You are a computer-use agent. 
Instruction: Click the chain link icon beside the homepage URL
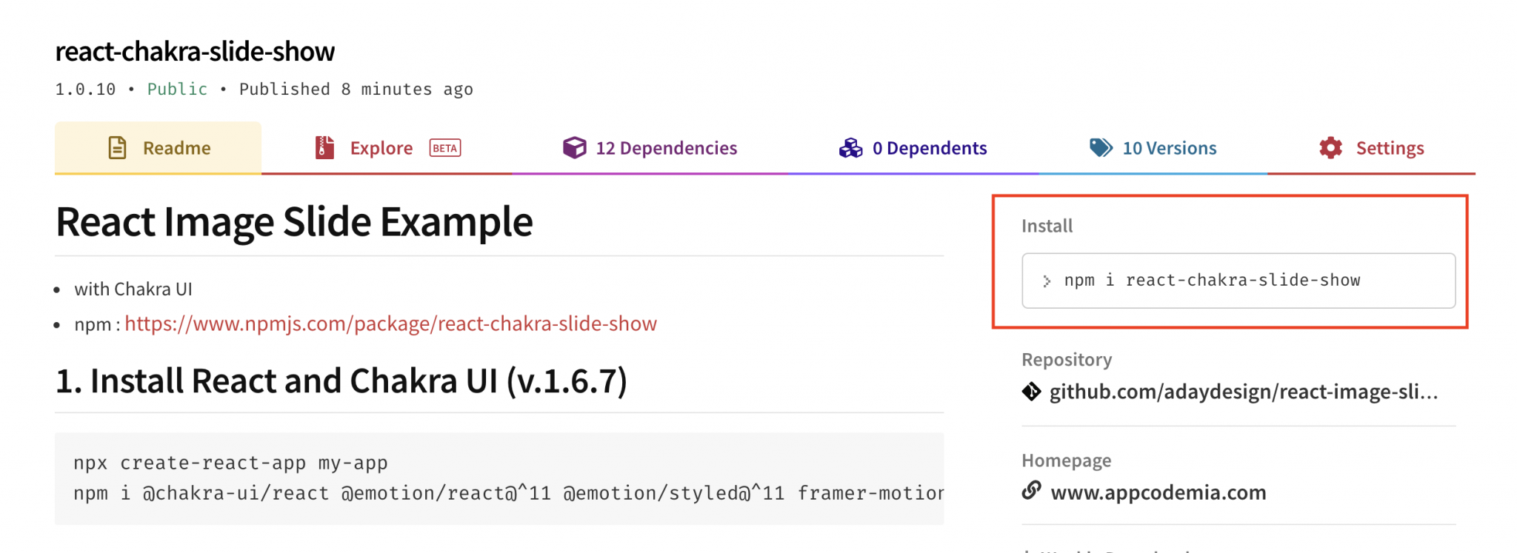(1030, 492)
